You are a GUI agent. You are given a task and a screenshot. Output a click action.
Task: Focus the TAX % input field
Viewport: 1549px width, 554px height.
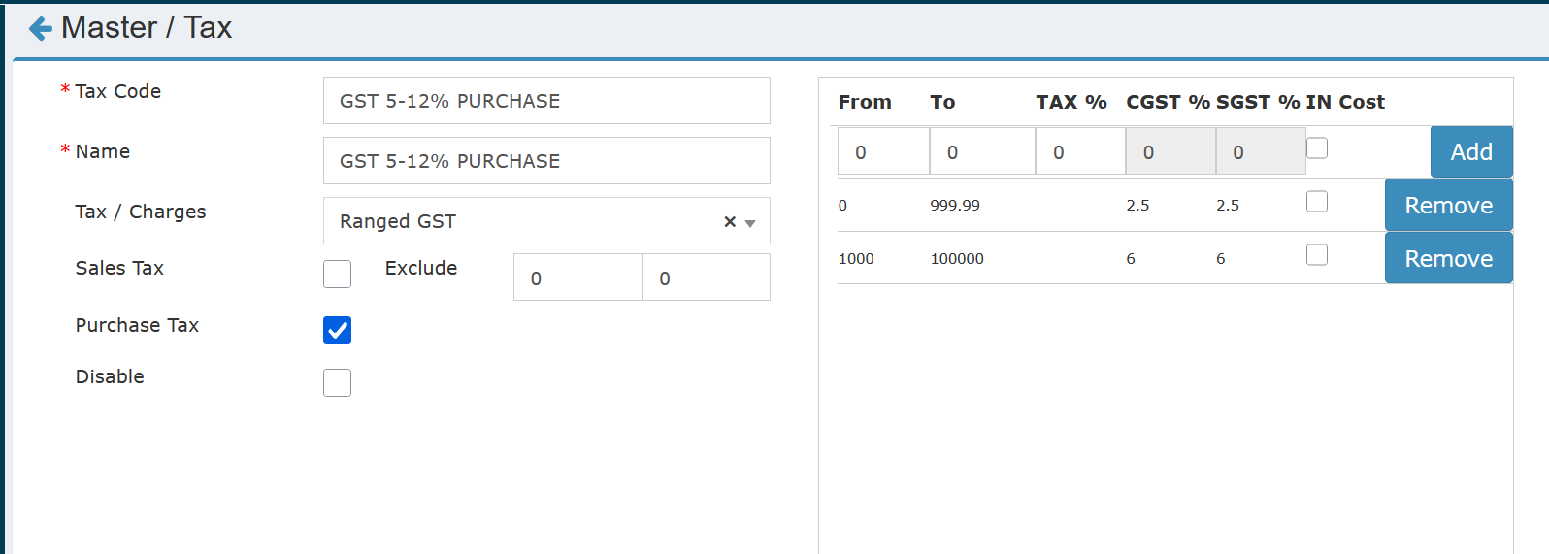1079,152
